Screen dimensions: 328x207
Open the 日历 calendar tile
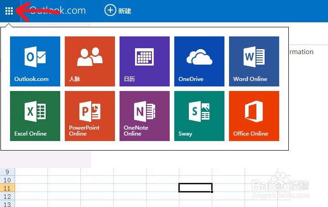coord(145,61)
